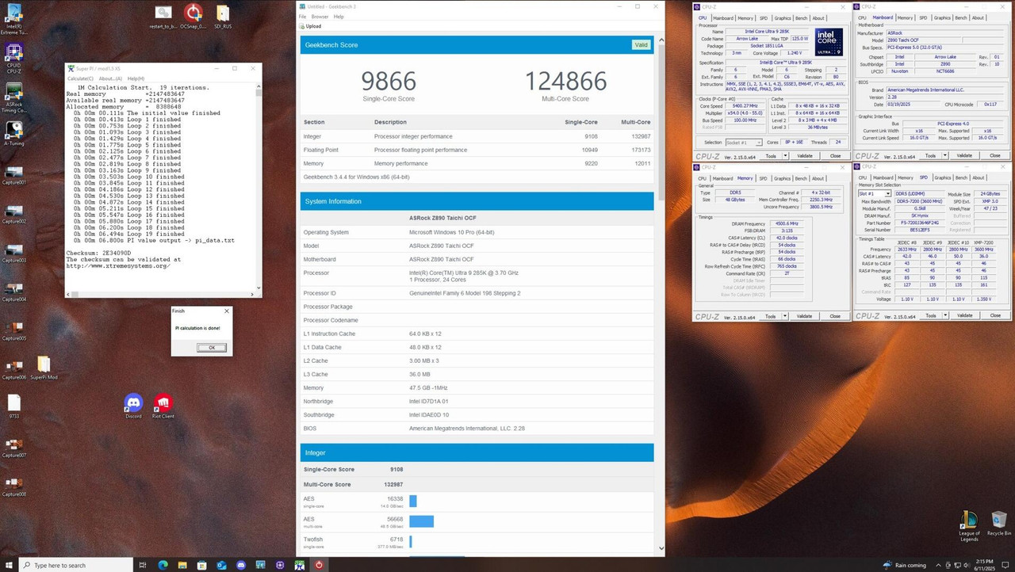The width and height of the screenshot is (1015, 572).
Task: Select the Capture003 desktop file
Action: [13, 252]
